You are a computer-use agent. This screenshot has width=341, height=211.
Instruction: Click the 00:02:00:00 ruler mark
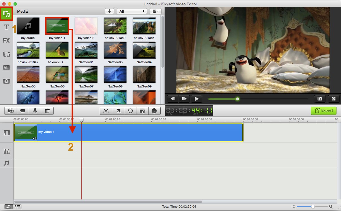pyautogui.click(x=205, y=119)
